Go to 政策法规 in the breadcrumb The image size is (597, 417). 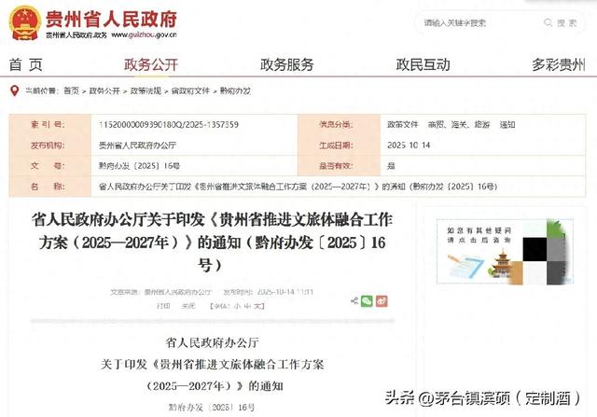[x=146, y=91]
